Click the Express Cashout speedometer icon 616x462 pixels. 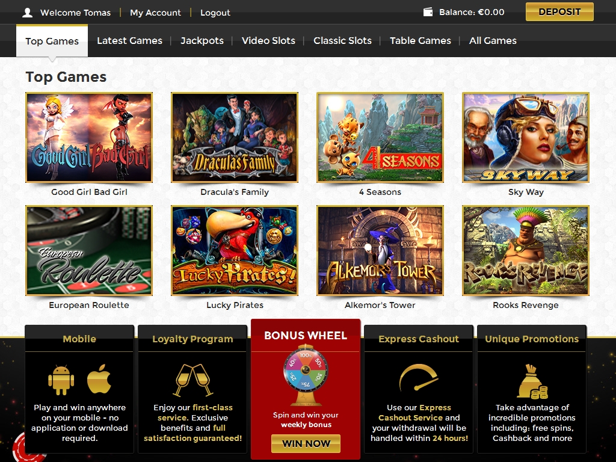[x=419, y=378]
